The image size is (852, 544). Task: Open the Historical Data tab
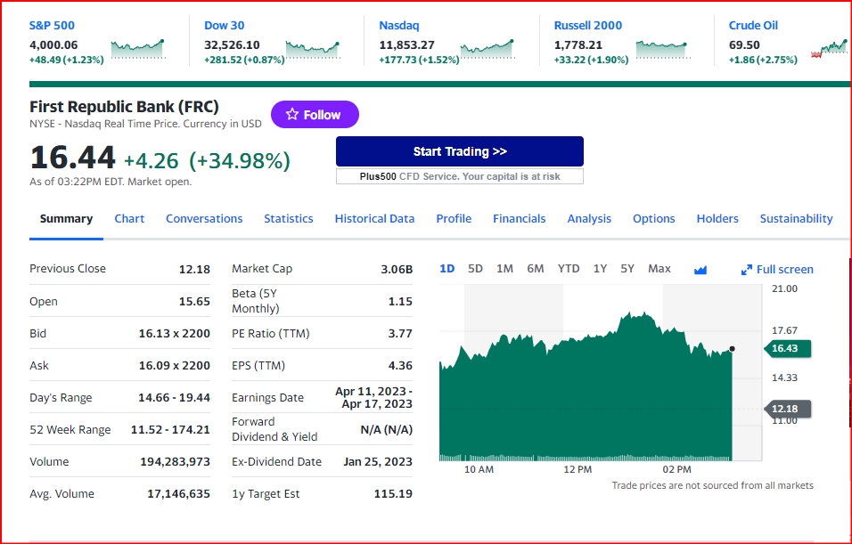pyautogui.click(x=374, y=218)
